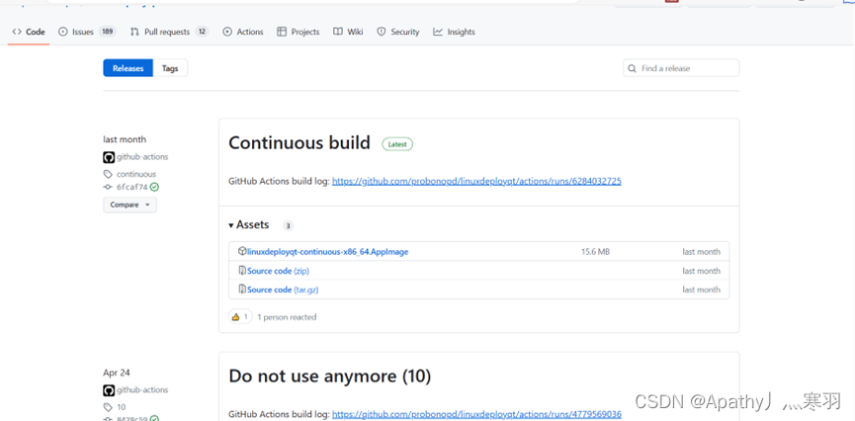Image resolution: width=855 pixels, height=421 pixels.
Task: Click the Issues circle icon
Action: click(x=62, y=32)
